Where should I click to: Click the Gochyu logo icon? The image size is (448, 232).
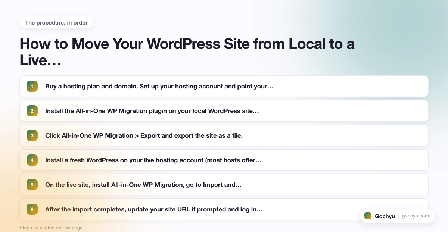point(368,216)
